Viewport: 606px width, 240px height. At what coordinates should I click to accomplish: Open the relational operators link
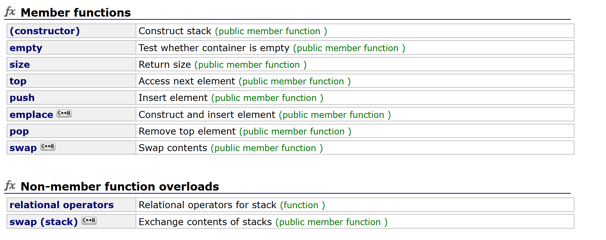(62, 205)
